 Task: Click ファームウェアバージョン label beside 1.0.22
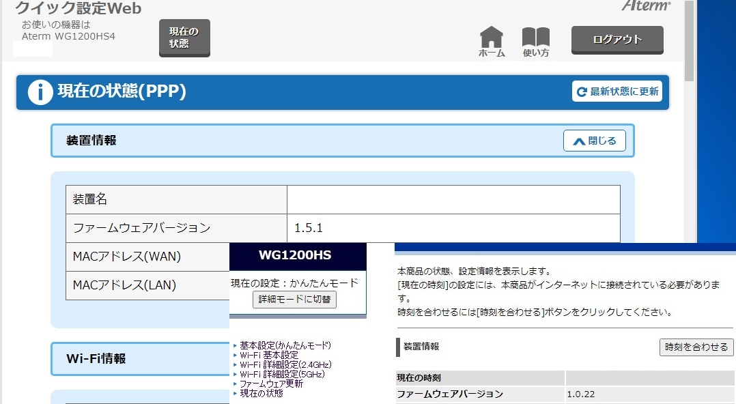coord(450,394)
